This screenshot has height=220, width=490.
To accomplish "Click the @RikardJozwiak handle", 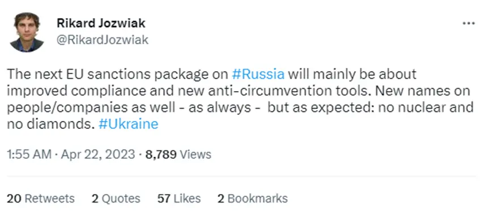I will [102, 40].
